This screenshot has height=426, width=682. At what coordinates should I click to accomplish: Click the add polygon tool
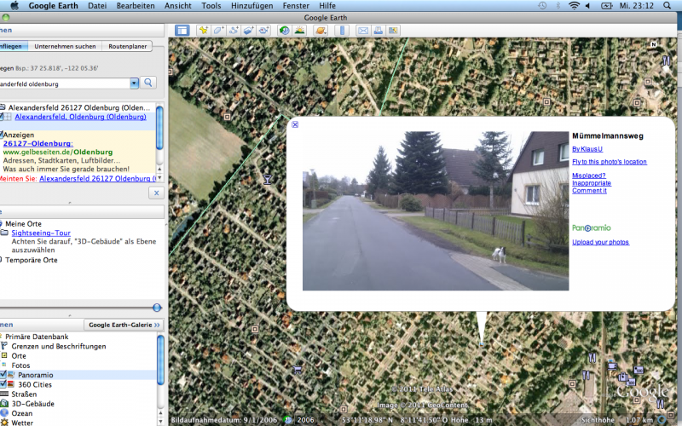point(219,31)
